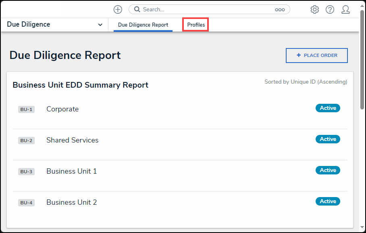Open the search options ellipsis
This screenshot has height=233, width=366.
pos(280,10)
